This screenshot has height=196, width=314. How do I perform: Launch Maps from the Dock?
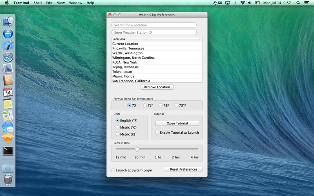coord(8,116)
